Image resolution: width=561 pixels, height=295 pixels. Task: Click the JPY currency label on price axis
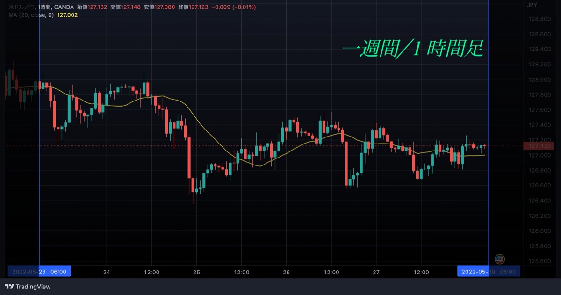(x=532, y=5)
